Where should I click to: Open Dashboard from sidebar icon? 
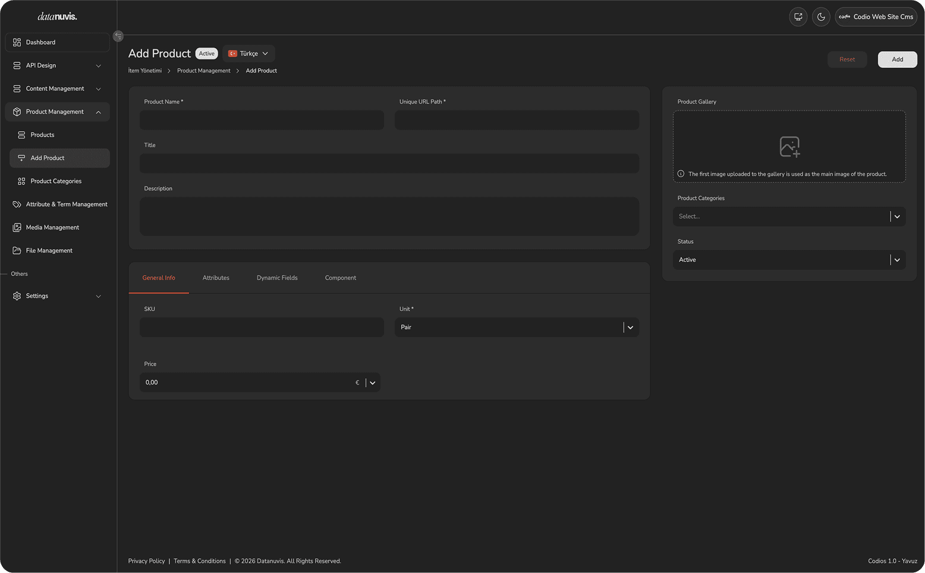(x=17, y=42)
